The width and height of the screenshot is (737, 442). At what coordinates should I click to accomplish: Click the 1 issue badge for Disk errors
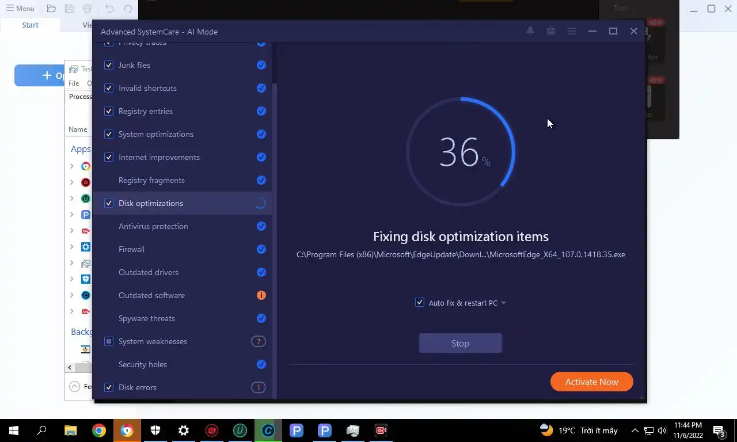pos(259,387)
